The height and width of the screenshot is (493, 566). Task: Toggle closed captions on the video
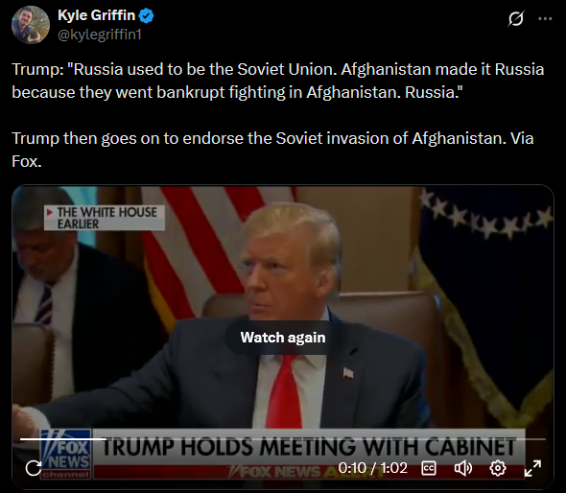[x=429, y=468]
